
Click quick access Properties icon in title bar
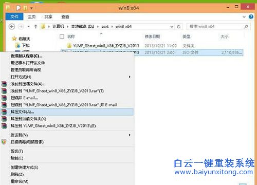point(19,8)
